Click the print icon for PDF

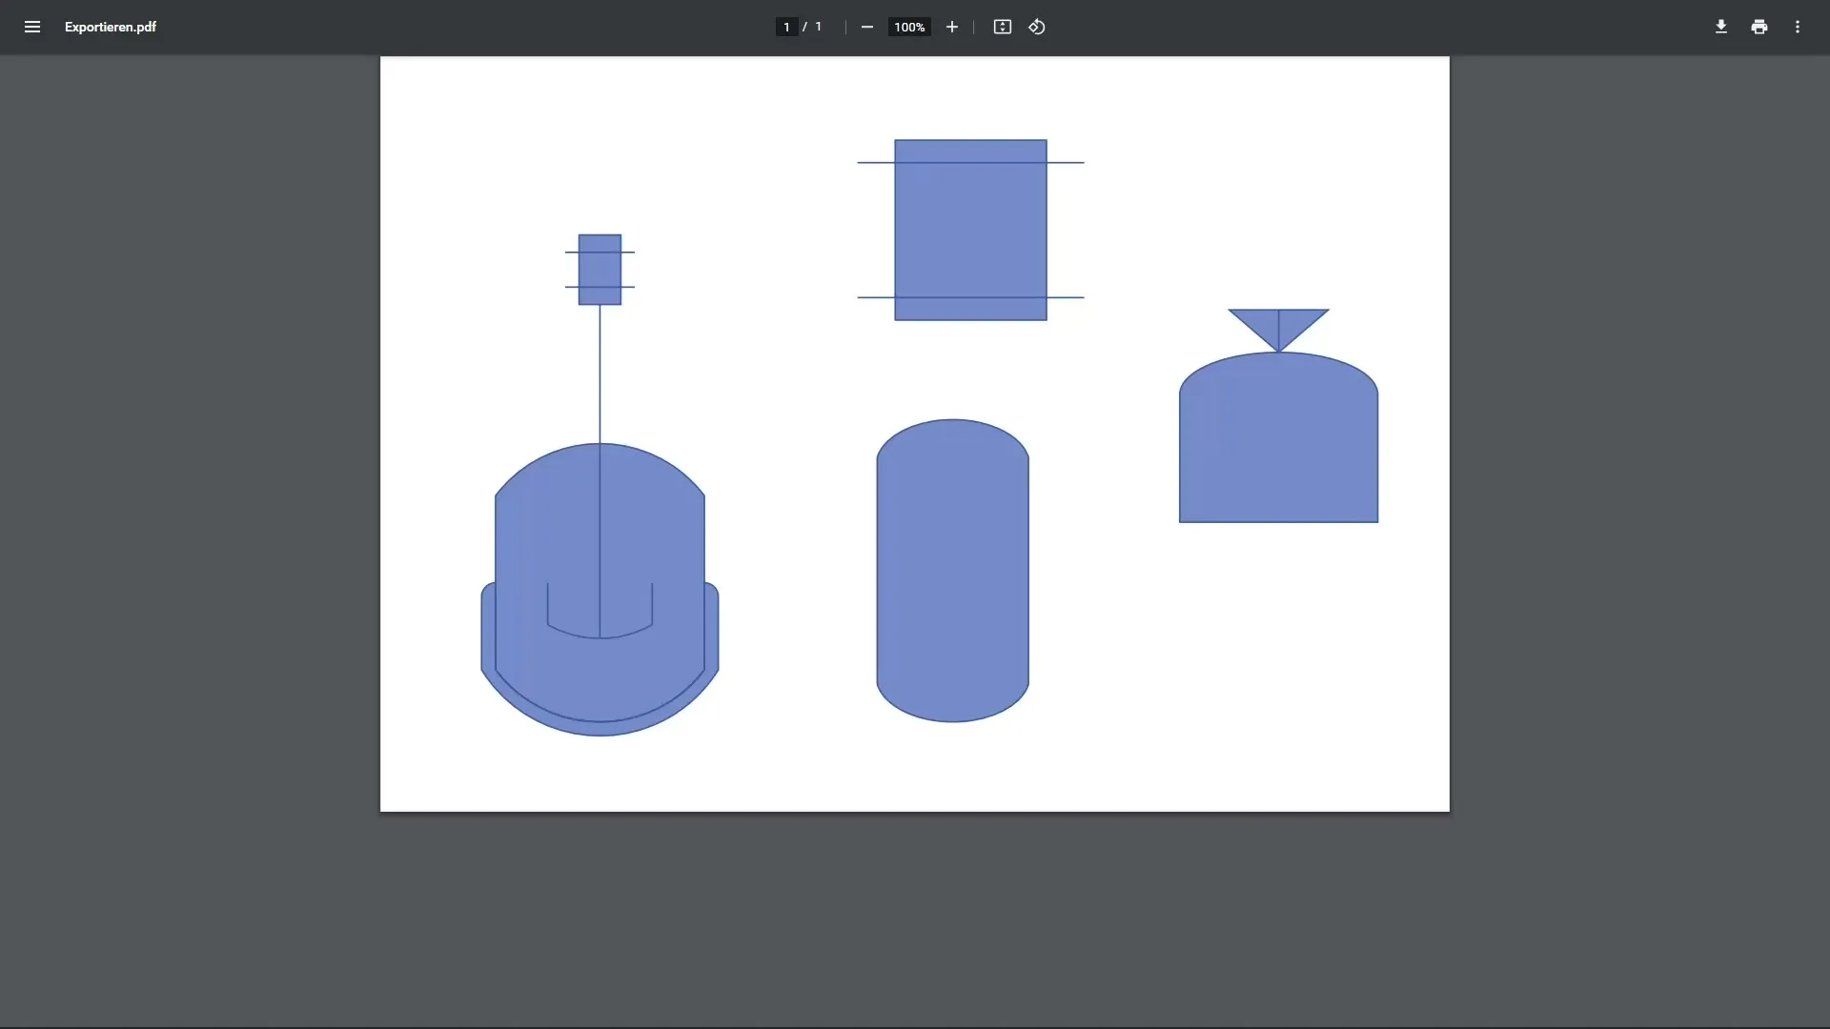click(1759, 27)
